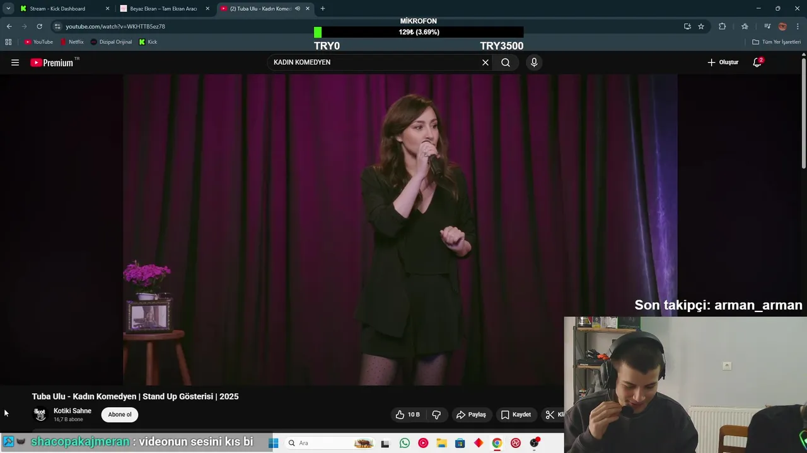Image resolution: width=807 pixels, height=453 pixels.
Task: Open WhatsApp from the taskbar
Action: point(405,443)
